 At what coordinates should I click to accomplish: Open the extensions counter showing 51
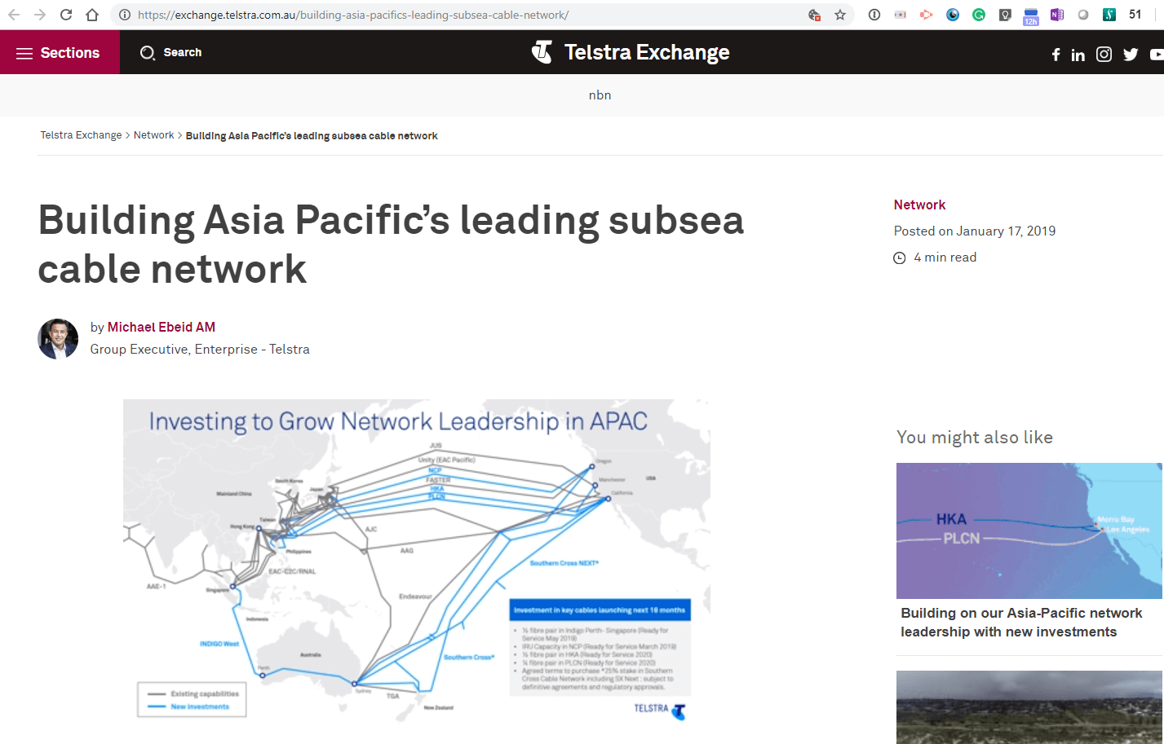(x=1135, y=14)
